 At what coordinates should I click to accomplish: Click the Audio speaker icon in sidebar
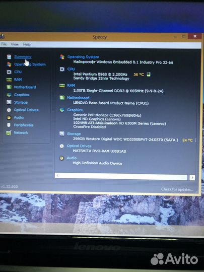coord(9,117)
